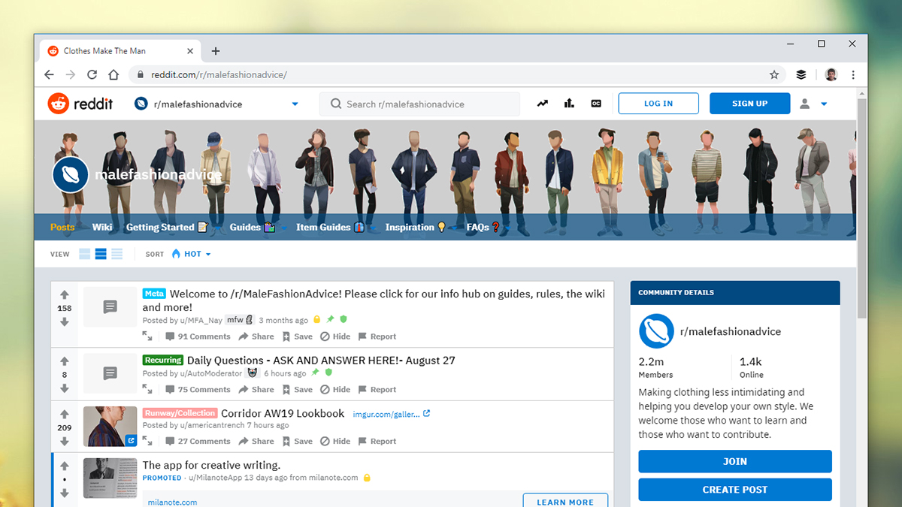
Task: Open the Guides tab
Action: 251,227
